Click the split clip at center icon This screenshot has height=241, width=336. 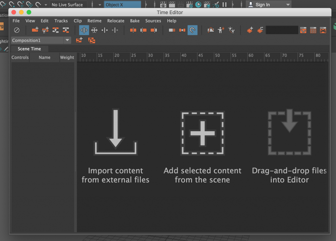(x=133, y=30)
